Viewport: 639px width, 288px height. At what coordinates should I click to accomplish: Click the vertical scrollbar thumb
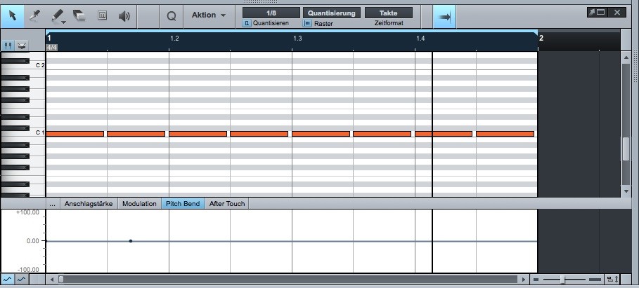click(x=626, y=149)
